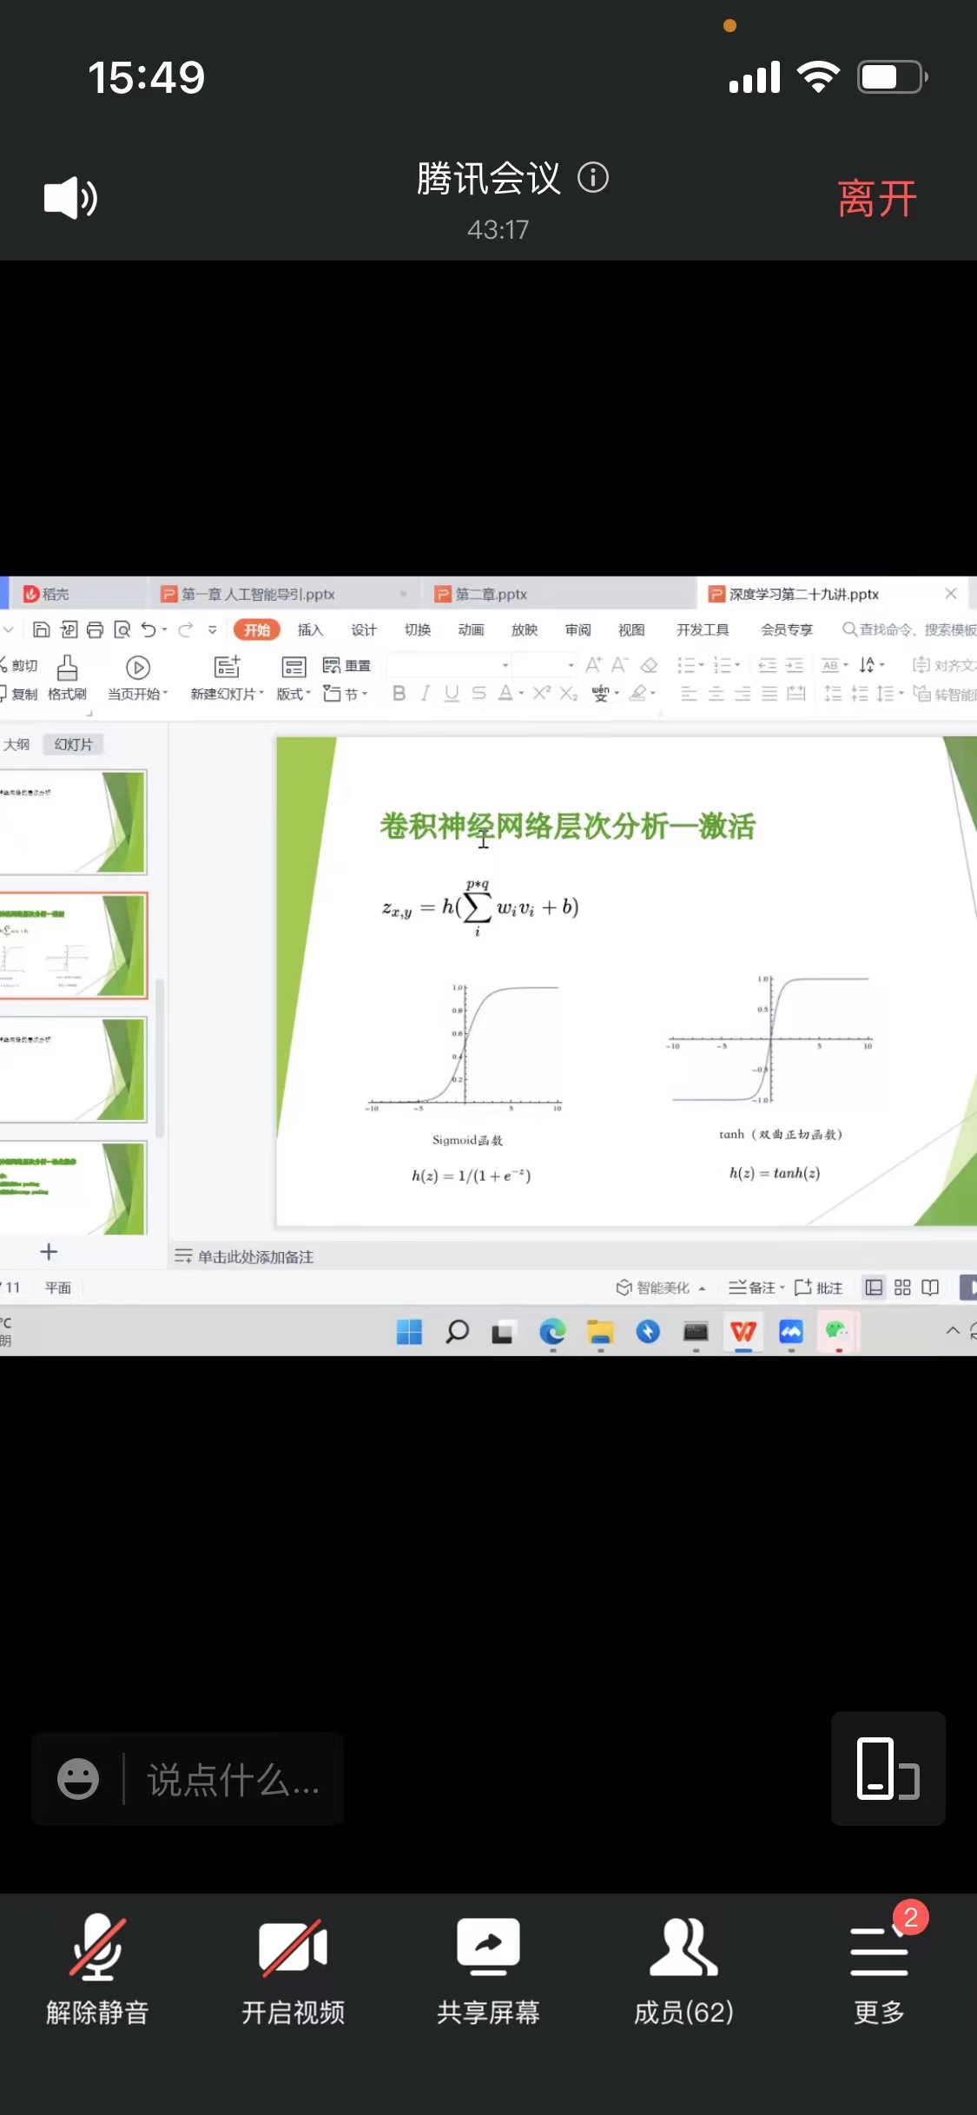Expand the 版式 layout dropdown
977x2115 pixels.
(294, 694)
